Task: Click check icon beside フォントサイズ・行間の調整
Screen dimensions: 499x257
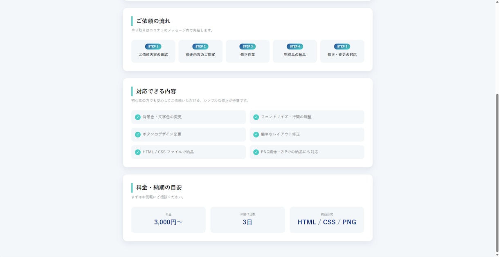Action: point(256,117)
